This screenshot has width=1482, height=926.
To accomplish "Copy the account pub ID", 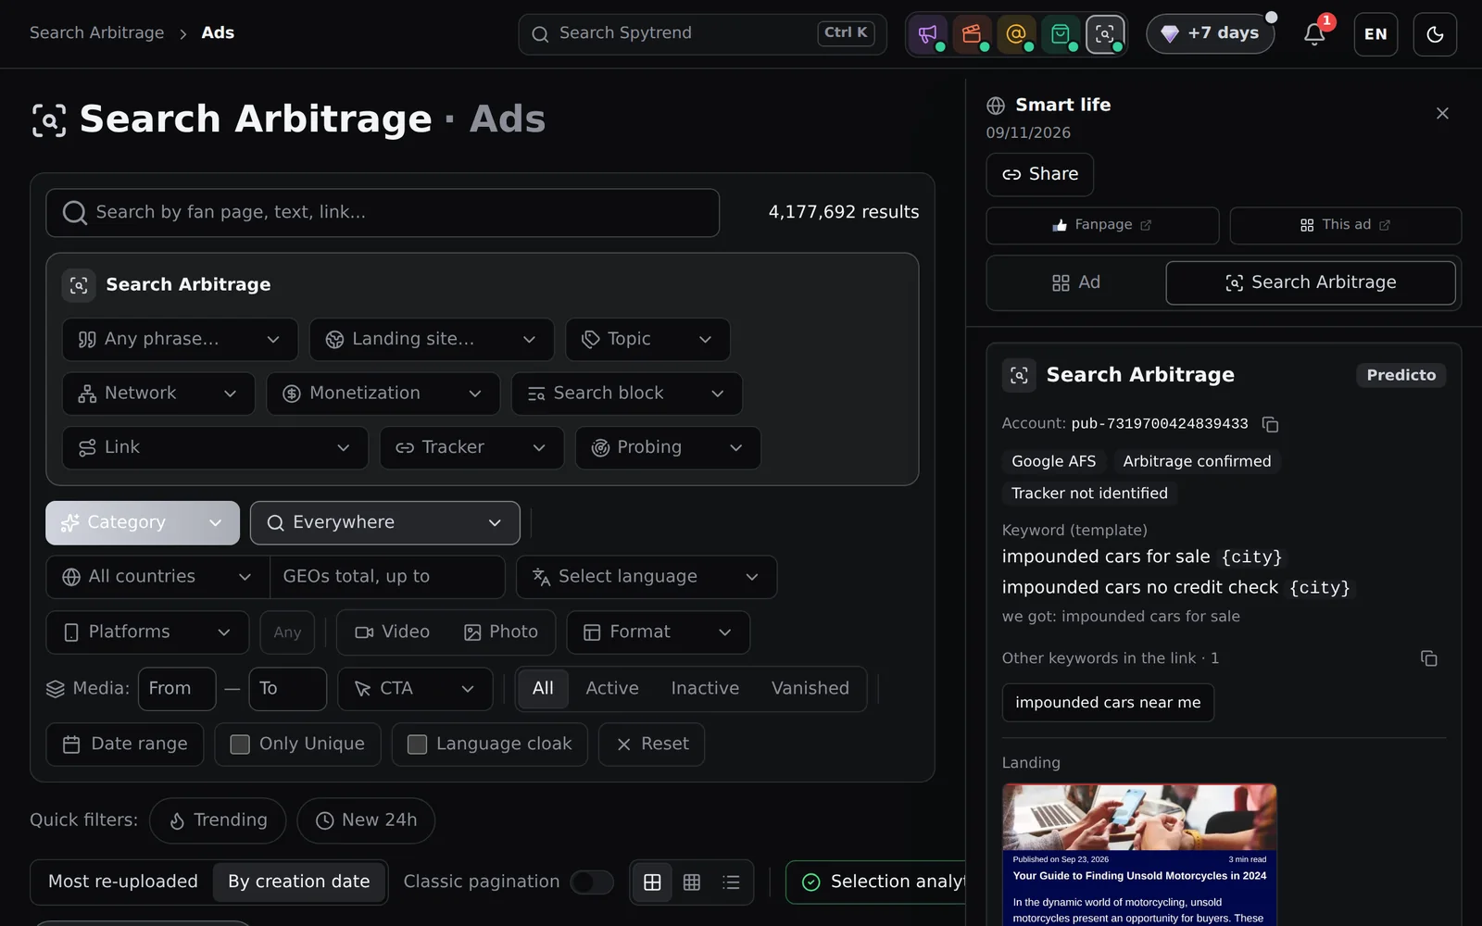I will [x=1271, y=424].
